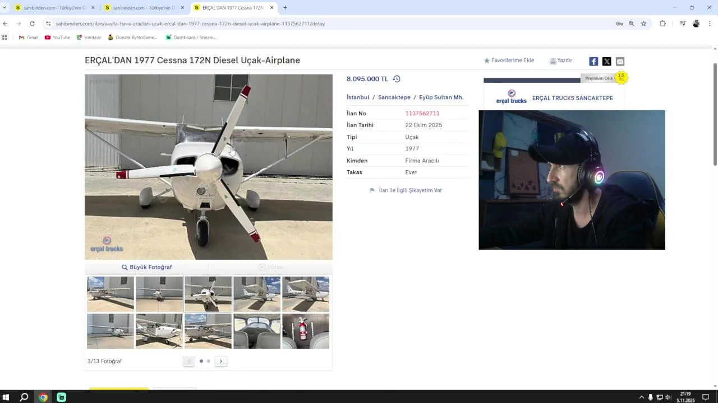Image resolution: width=718 pixels, height=403 pixels.
Task: Open Chrome three-dot menu
Action: pos(710,24)
